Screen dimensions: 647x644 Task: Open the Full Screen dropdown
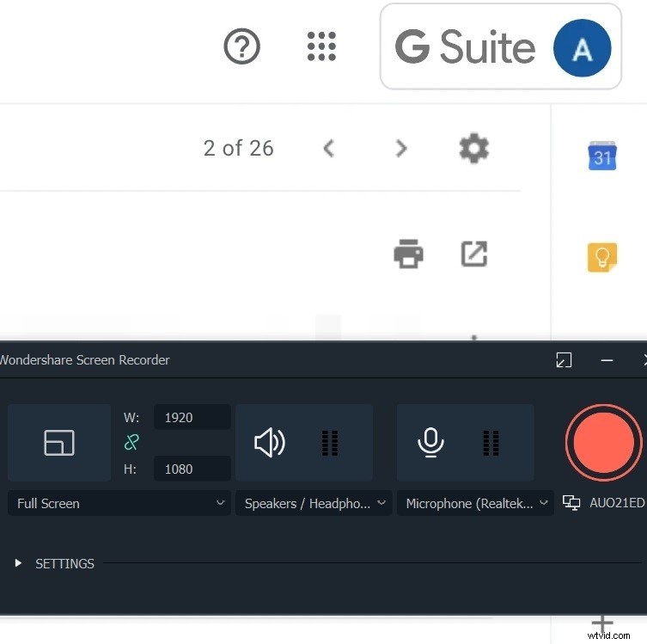[119, 503]
